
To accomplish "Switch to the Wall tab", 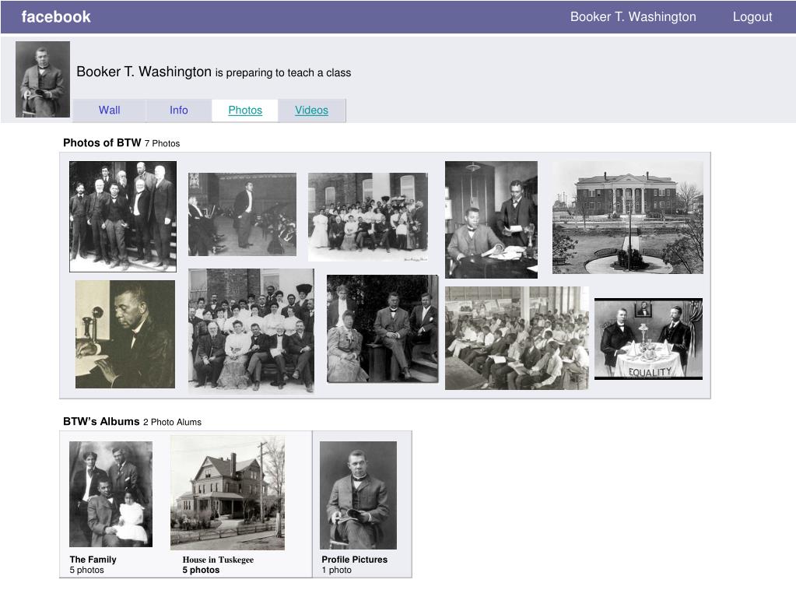I will (x=109, y=111).
